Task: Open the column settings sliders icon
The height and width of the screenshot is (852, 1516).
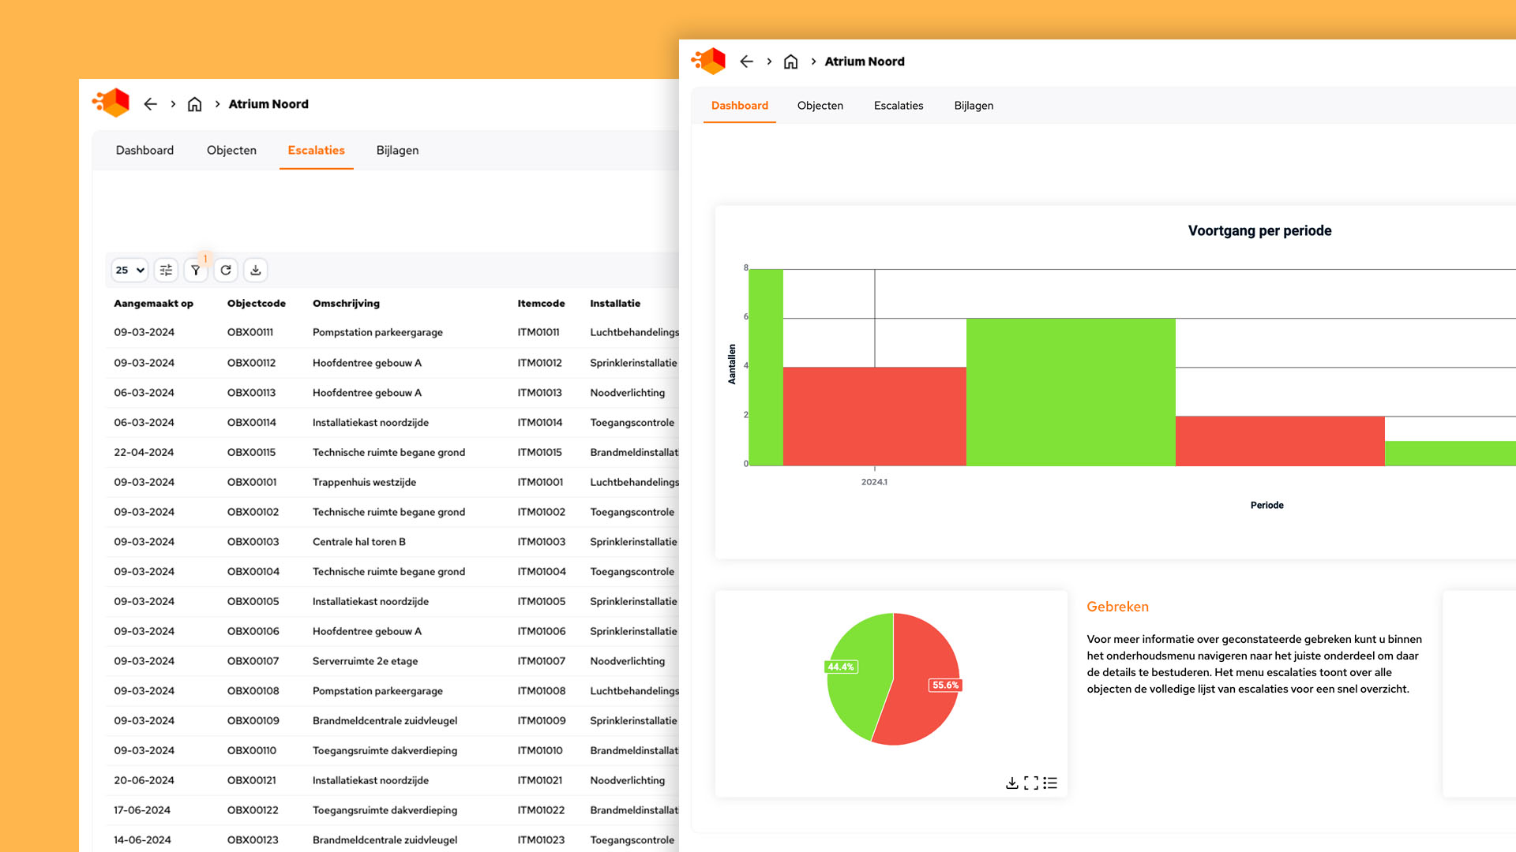Action: pyautogui.click(x=166, y=271)
